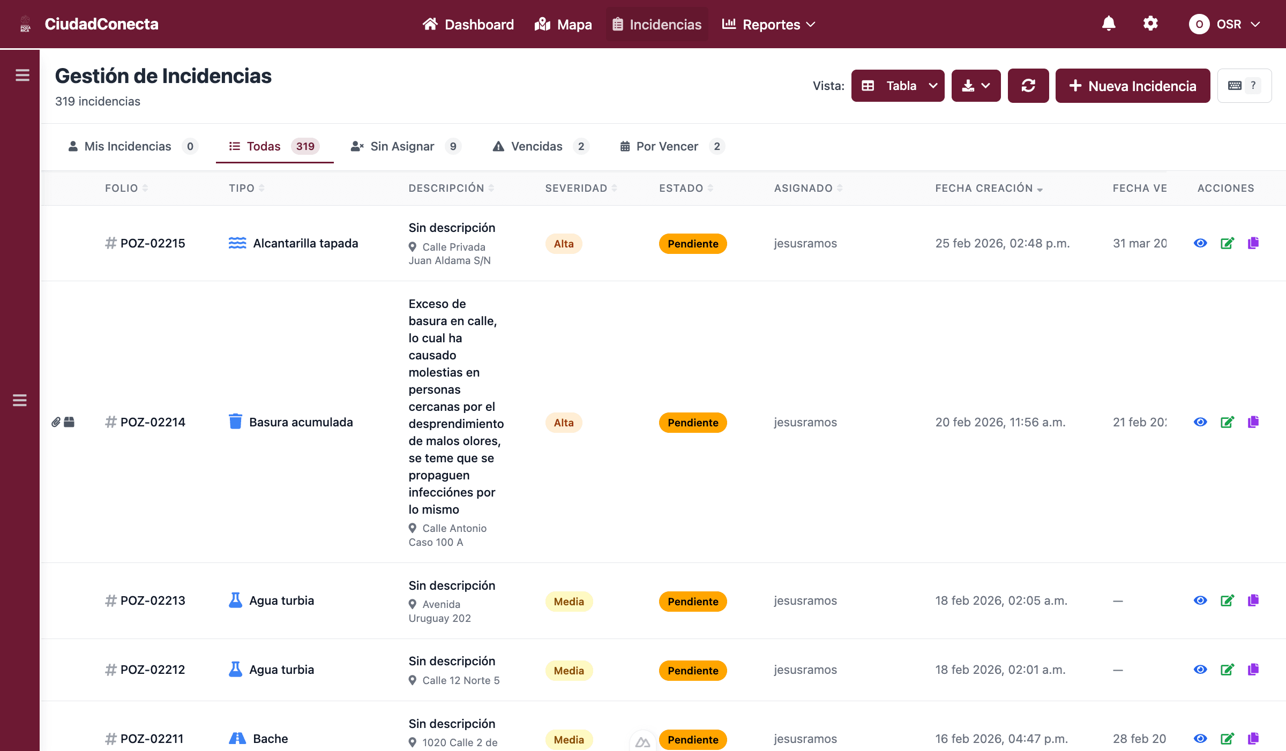The image size is (1286, 751).
Task: Edit incident POZ-02213 using the pencil icon
Action: point(1228,600)
